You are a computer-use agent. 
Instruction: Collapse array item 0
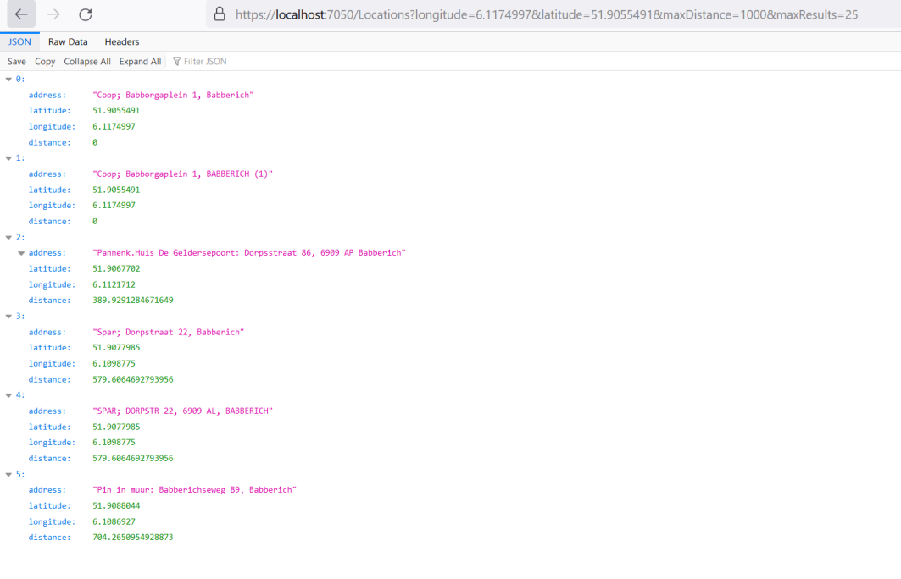pos(8,80)
